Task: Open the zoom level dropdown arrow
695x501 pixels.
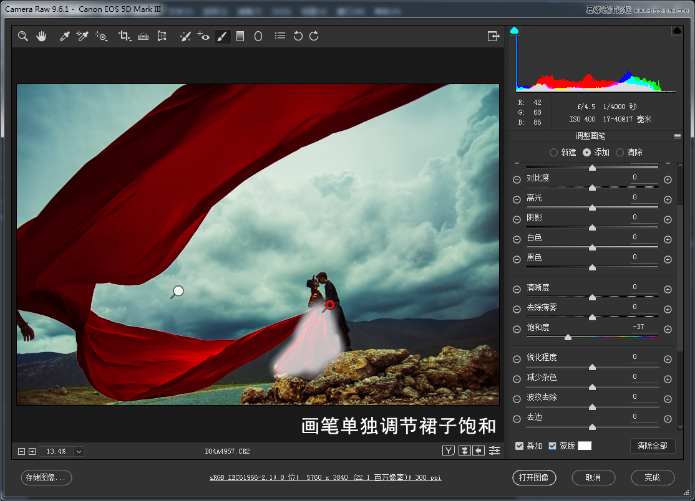Action: (79, 451)
